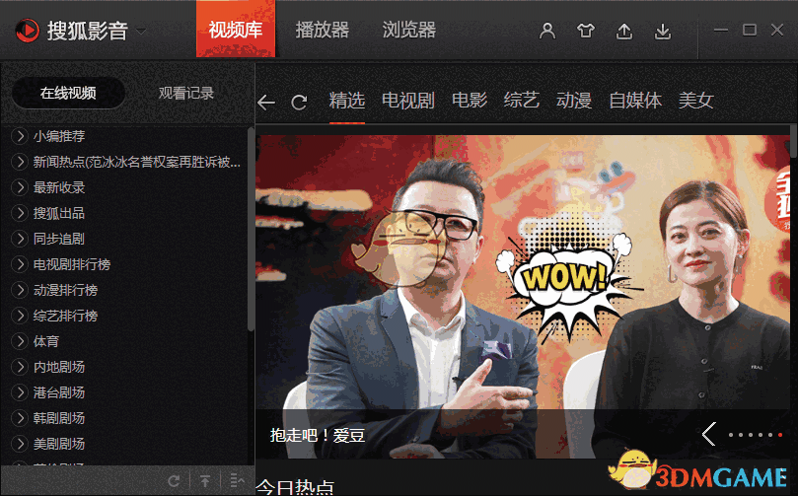Select the 体育 list label
Image resolution: width=798 pixels, height=496 pixels.
tap(46, 341)
